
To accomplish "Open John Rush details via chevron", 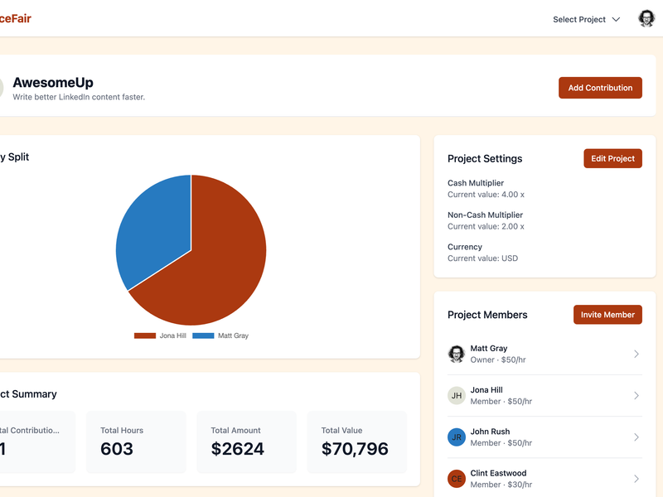I will pyautogui.click(x=636, y=437).
